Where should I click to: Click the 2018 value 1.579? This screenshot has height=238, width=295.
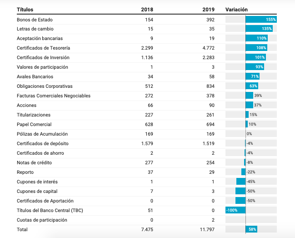[147, 144]
